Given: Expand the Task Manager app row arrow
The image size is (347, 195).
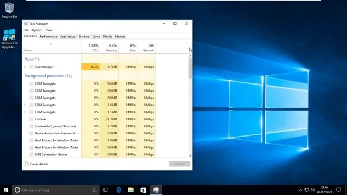Looking at the screenshot, I should (x=25, y=67).
